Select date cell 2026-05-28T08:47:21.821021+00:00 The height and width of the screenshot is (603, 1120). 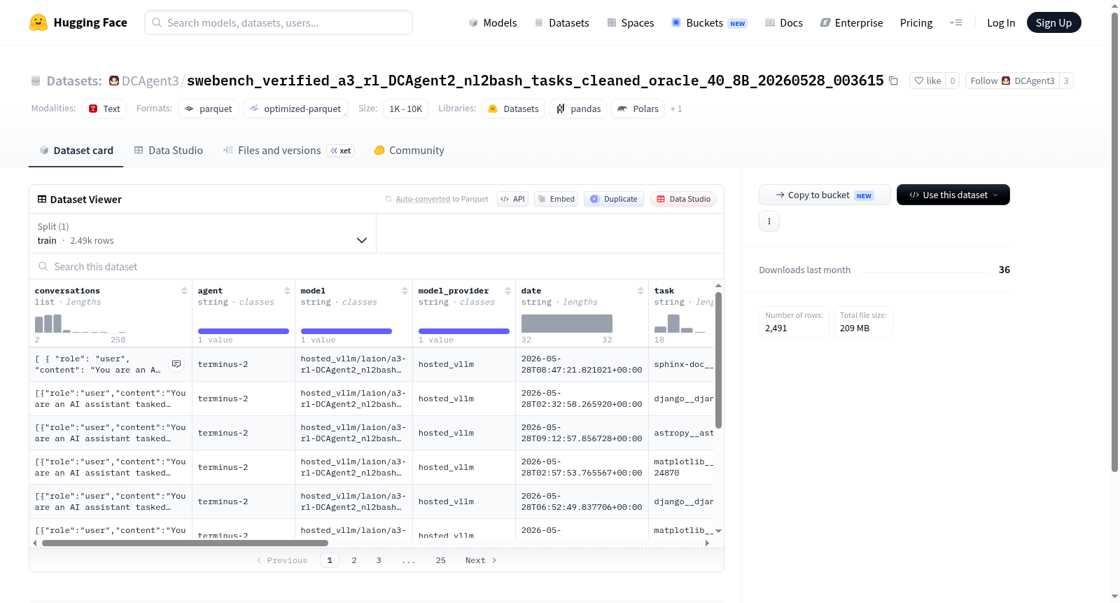pyautogui.click(x=582, y=364)
